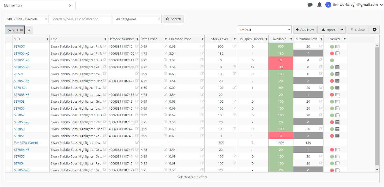Open grid settings gear
The height and width of the screenshot is (187, 384).
point(374,30)
